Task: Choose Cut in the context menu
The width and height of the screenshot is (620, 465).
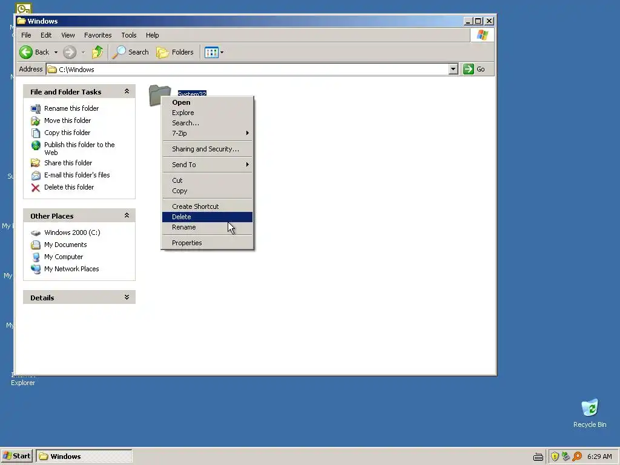Action: coord(207,180)
